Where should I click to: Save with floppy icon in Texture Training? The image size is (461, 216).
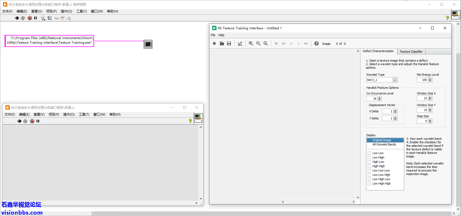click(x=229, y=43)
